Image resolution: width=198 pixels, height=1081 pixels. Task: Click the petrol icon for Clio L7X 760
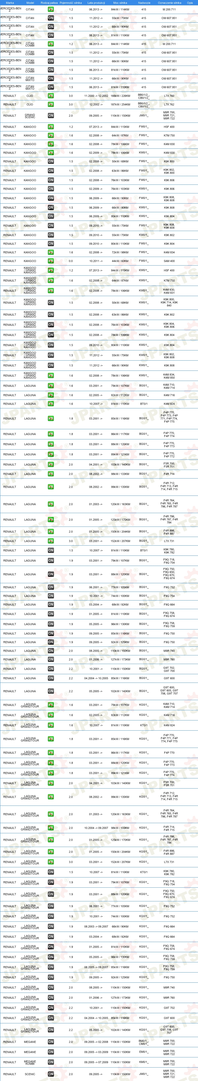(x=51, y=96)
